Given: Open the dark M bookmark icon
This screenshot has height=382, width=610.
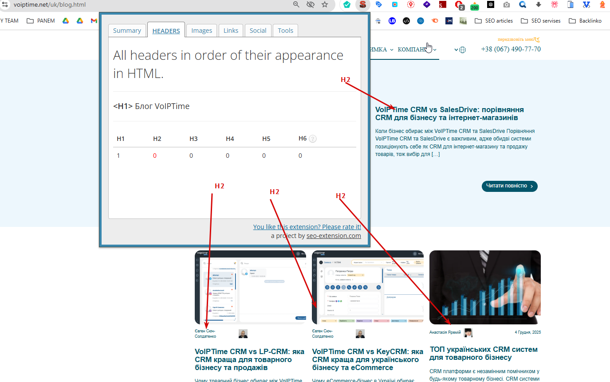Looking at the screenshot, I should click(449, 20).
